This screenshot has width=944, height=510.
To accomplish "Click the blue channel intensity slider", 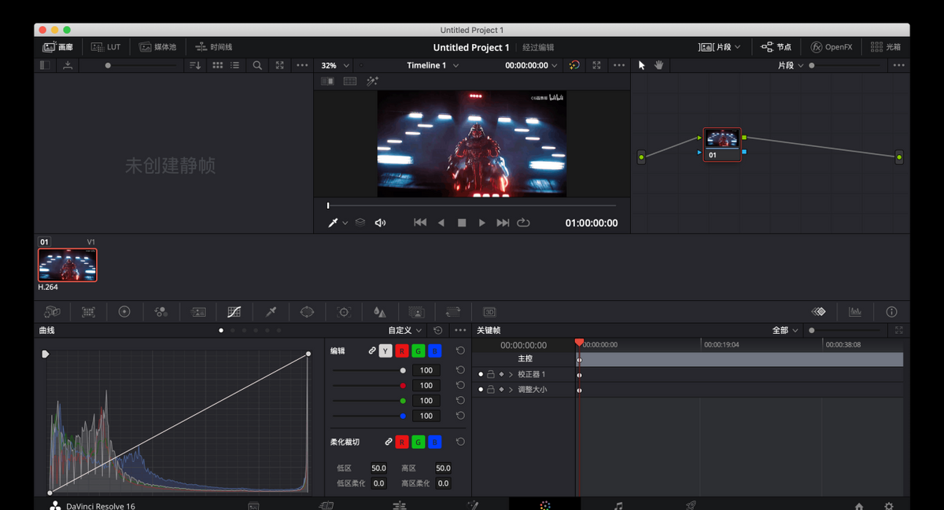I will tap(368, 416).
